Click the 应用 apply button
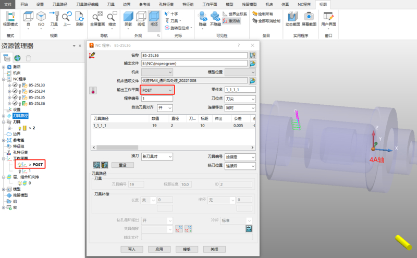This screenshot has height=258, width=417. 159,249
